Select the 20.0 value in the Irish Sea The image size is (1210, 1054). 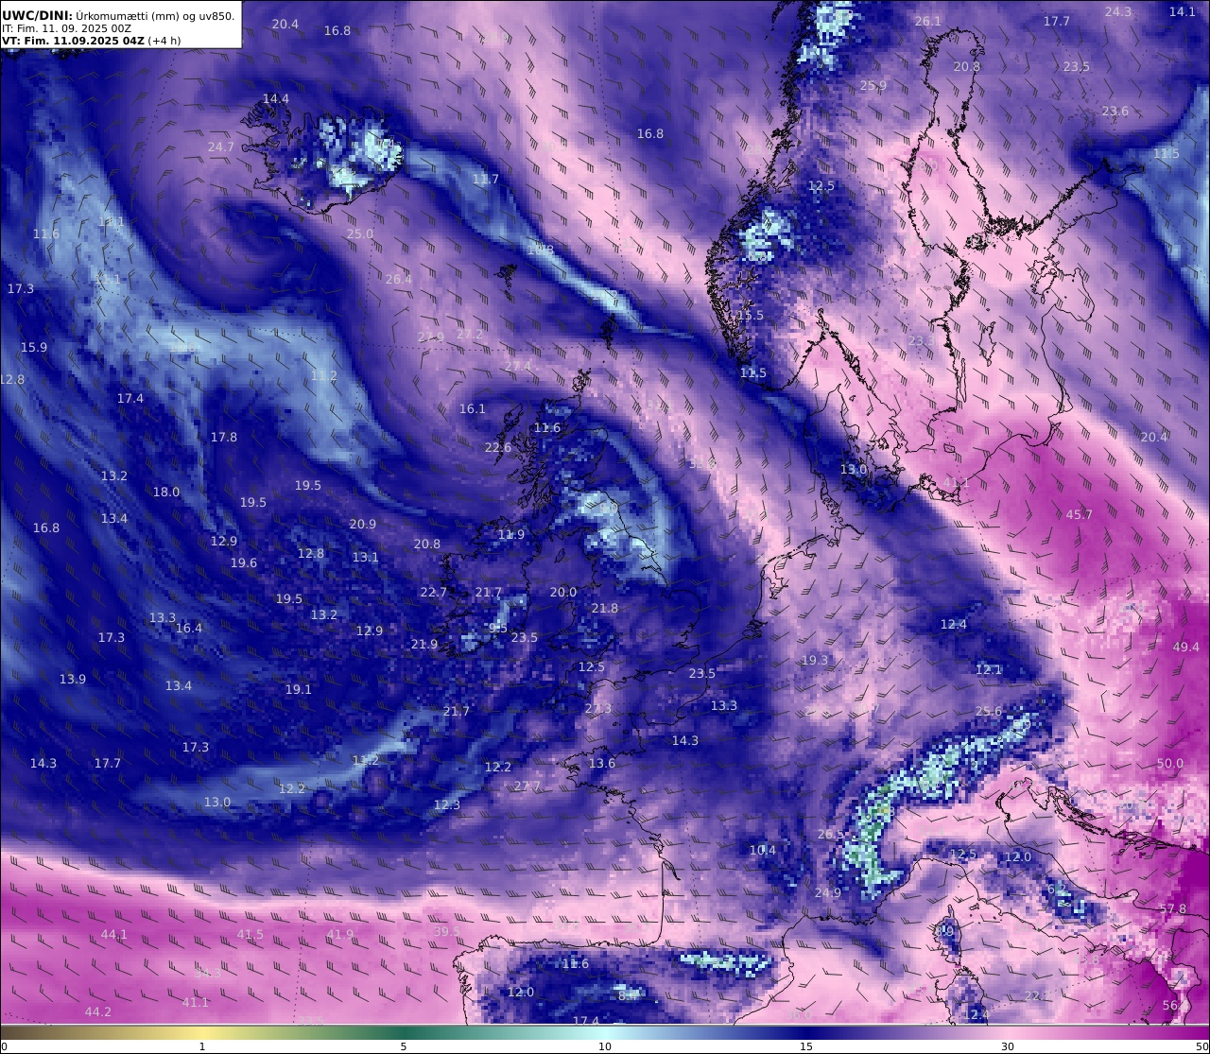pos(563,592)
